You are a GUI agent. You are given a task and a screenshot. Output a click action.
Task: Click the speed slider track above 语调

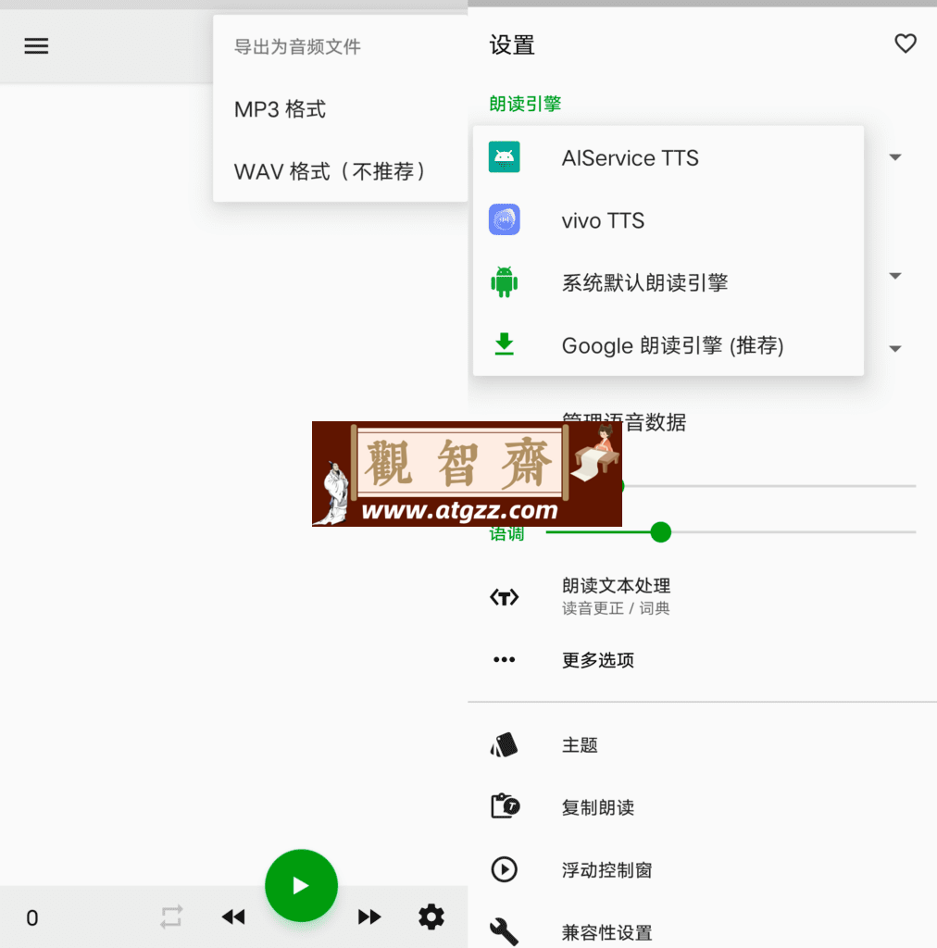click(x=768, y=485)
